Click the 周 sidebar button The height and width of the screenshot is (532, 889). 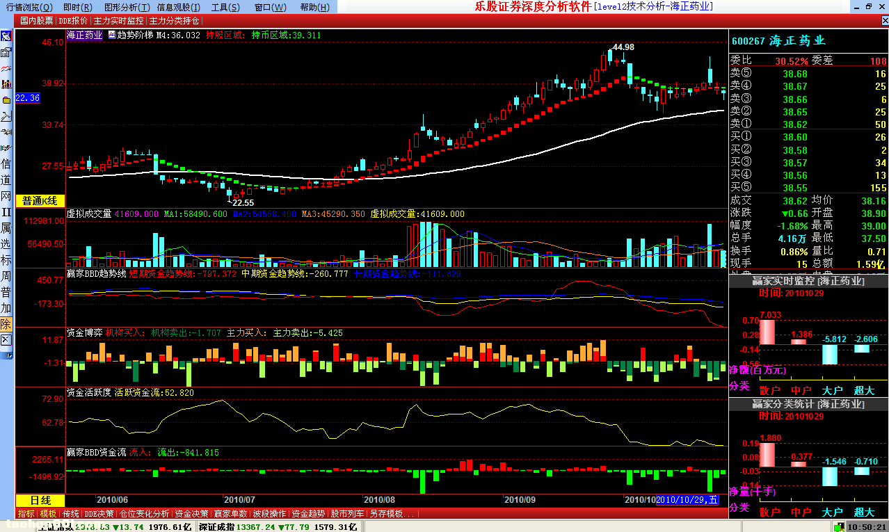[6, 276]
